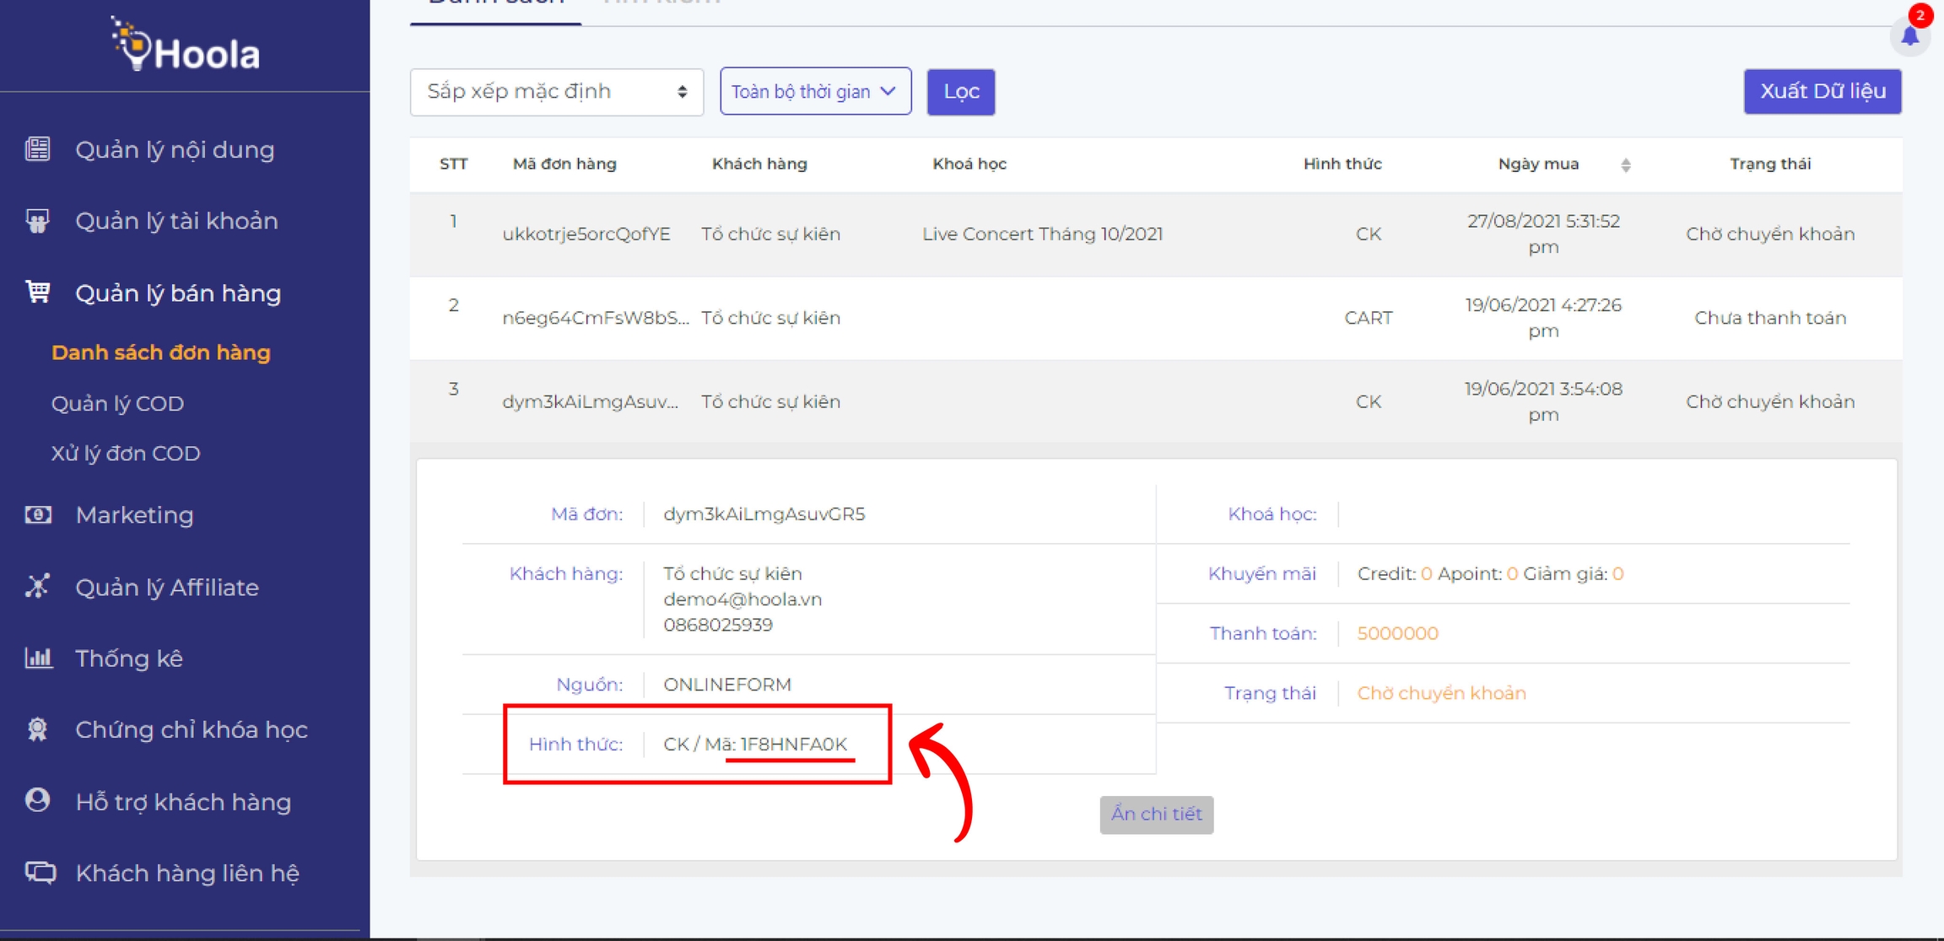Hide details with Ẩn chi tiết button
1944x941 pixels.
(x=1156, y=815)
